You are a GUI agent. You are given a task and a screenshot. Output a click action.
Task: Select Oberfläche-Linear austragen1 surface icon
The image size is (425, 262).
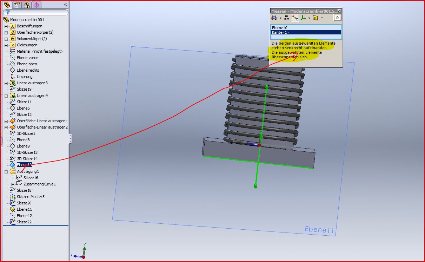(x=13, y=121)
